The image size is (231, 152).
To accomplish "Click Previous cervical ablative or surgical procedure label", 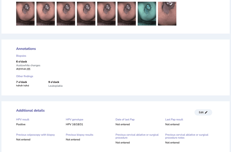I will pyautogui.click(x=137, y=136).
